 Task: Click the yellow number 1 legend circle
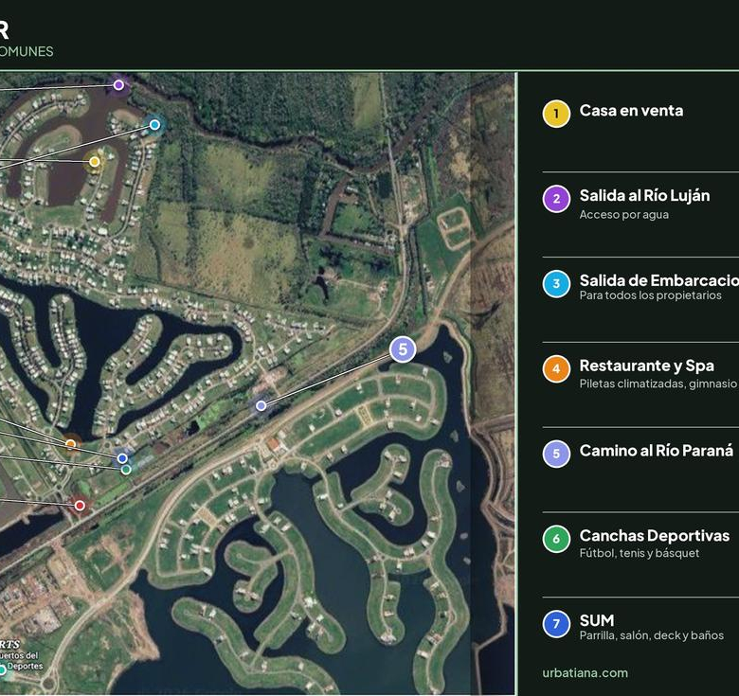[x=556, y=114]
